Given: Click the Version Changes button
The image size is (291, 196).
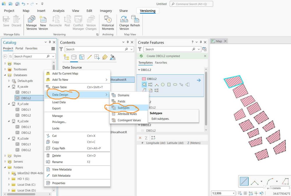Looking at the screenshot, I should 91,23.
